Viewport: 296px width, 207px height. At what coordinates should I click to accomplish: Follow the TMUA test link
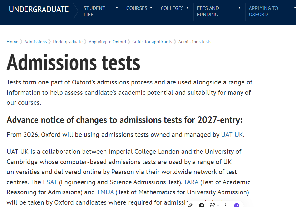[105, 192]
